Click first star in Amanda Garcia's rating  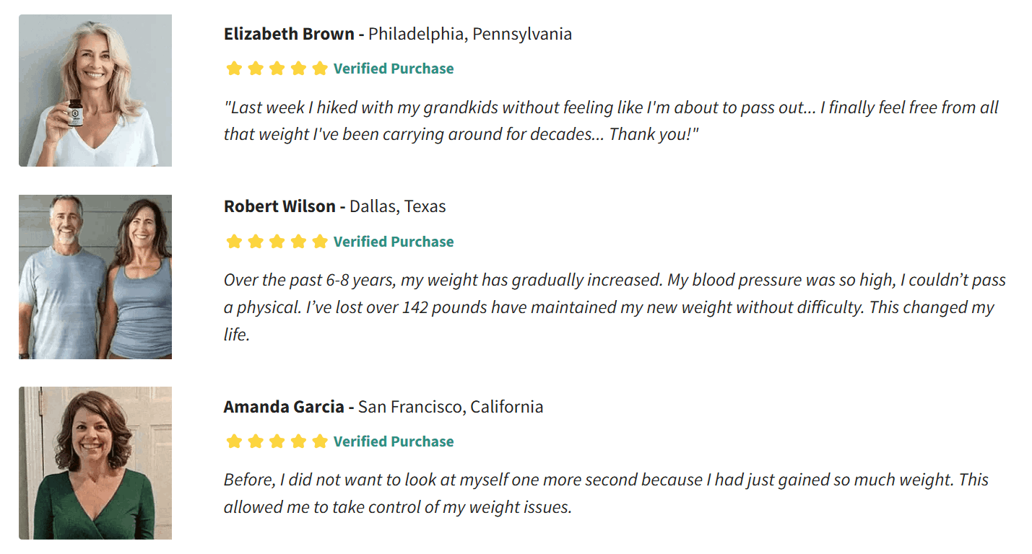233,441
